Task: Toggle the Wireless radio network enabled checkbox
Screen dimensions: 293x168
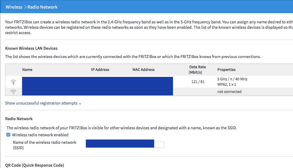Action: (8, 135)
